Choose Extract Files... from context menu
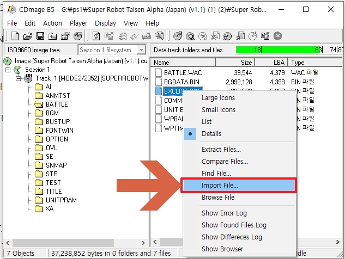The image size is (345, 259). point(240,150)
